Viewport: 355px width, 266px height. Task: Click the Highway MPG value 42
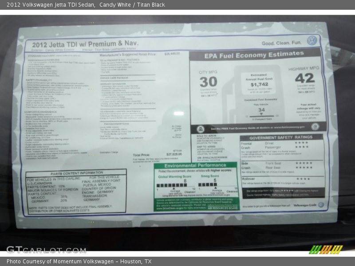pyautogui.click(x=305, y=78)
